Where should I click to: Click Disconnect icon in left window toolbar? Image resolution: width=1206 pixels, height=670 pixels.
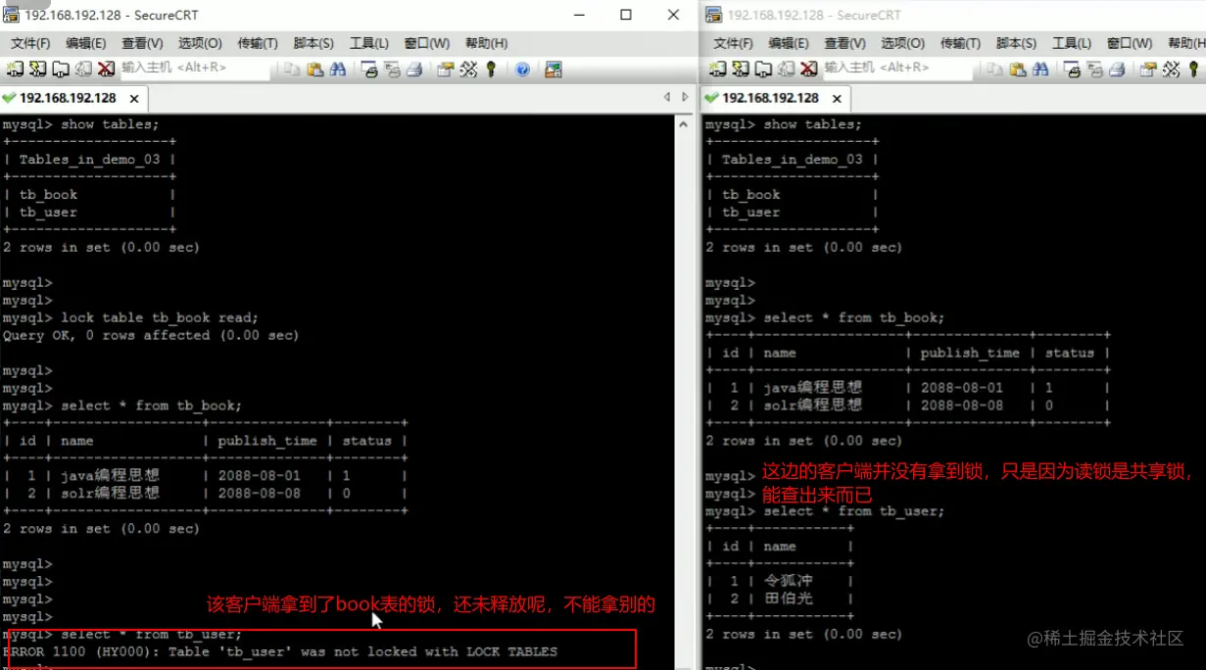(x=106, y=69)
